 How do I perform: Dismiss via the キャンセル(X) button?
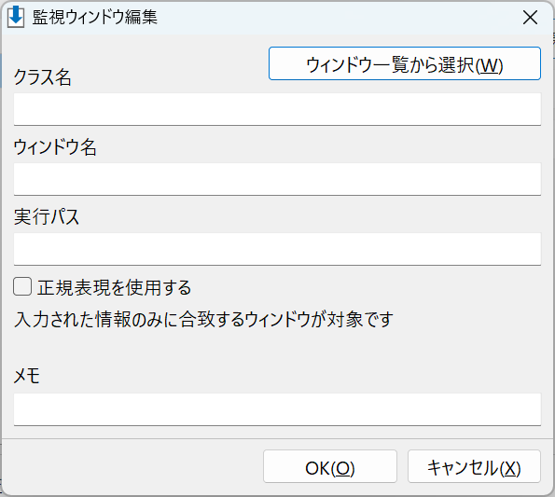pos(474,466)
